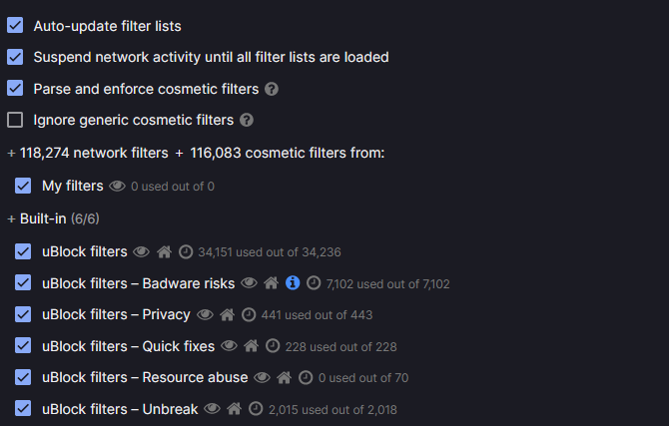View content of uBlock filters list
669x426 pixels.
tap(141, 252)
